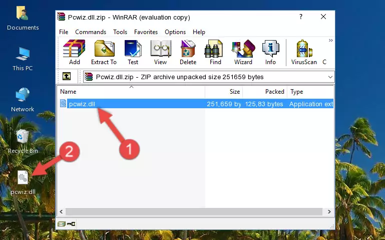Click the Delete toolbar icon
The height and width of the screenshot is (240, 385).
pos(188,52)
